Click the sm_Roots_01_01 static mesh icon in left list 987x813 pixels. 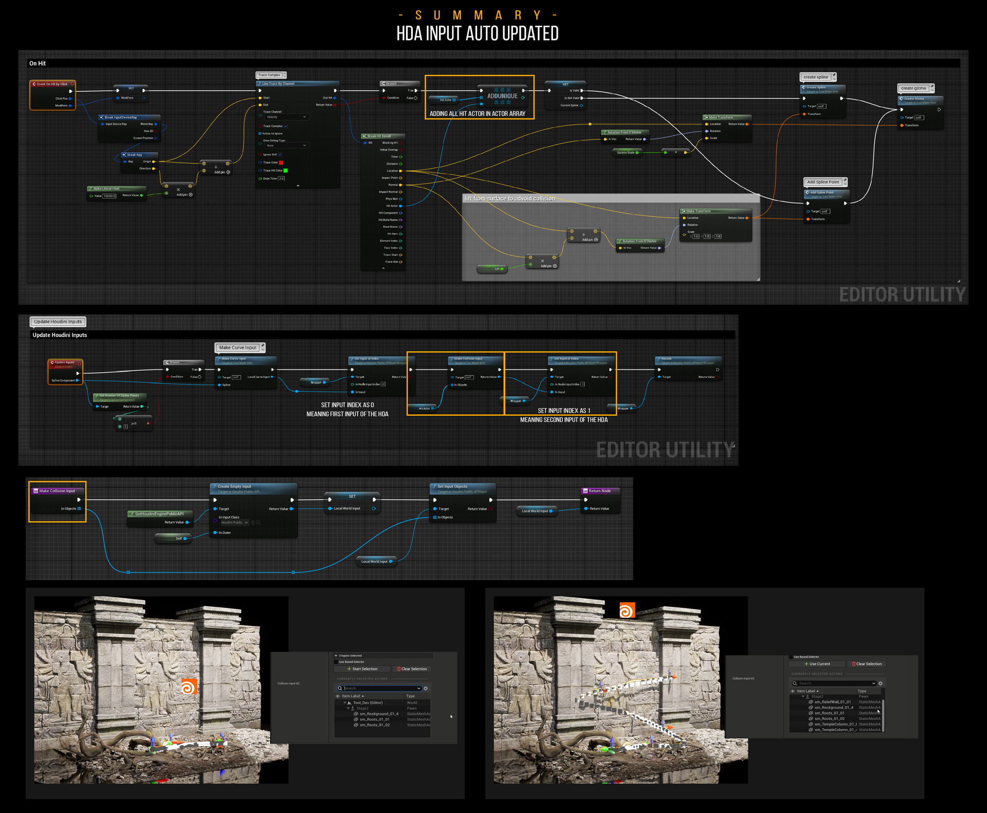point(356,719)
